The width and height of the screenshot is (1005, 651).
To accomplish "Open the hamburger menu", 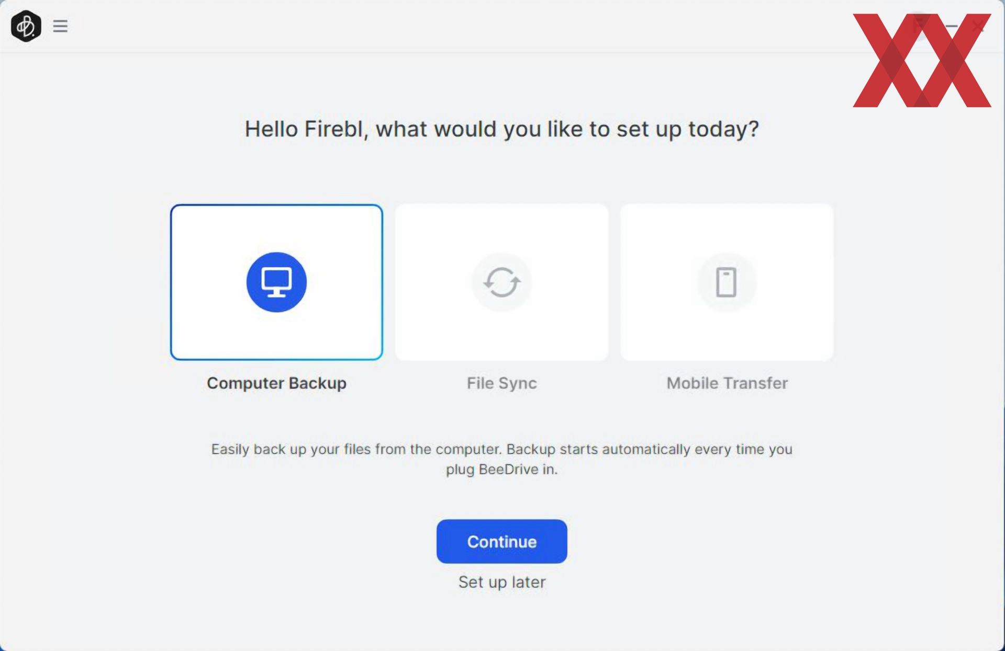I will click(x=60, y=26).
